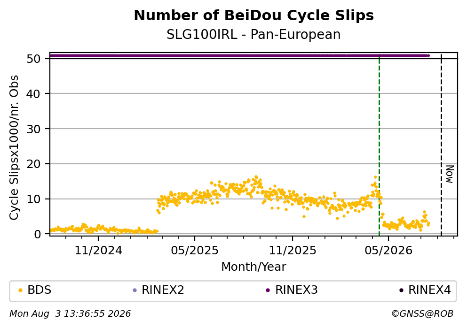The image size is (467, 328).
Task: Select the RINEX4 legend label
Action: click(429, 290)
